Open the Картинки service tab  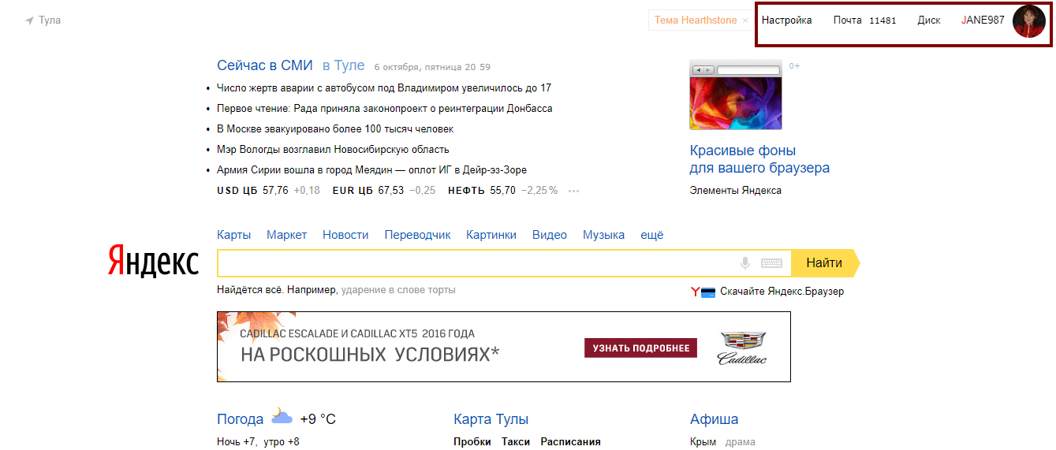tap(491, 235)
